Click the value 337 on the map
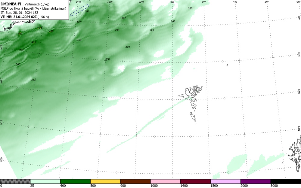 [x=79, y=22]
